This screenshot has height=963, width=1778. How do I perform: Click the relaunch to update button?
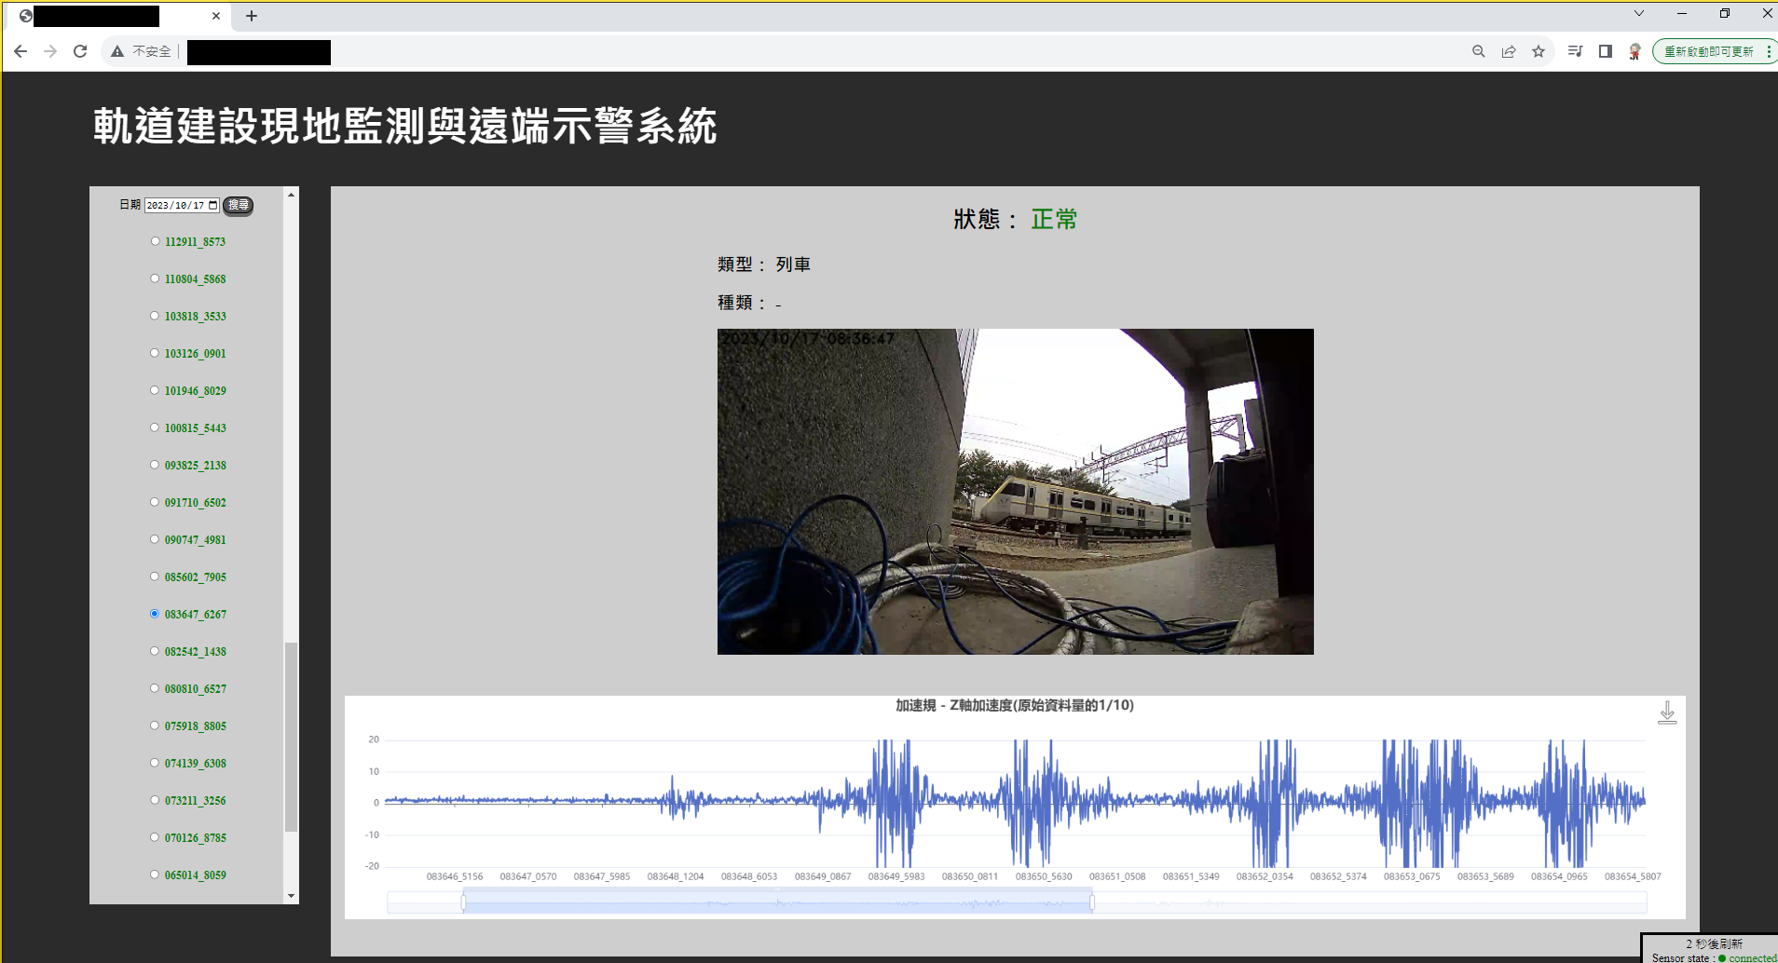1708,51
